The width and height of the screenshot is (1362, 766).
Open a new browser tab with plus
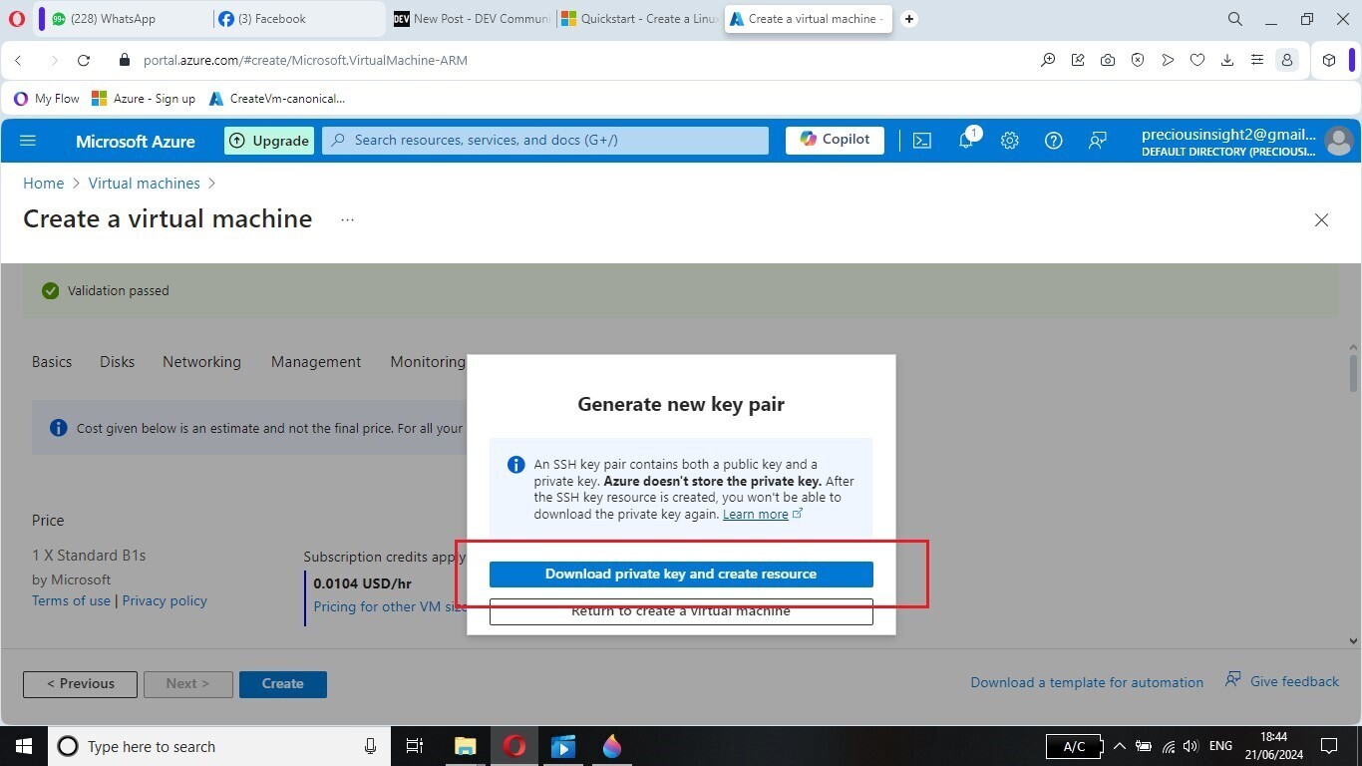(909, 19)
